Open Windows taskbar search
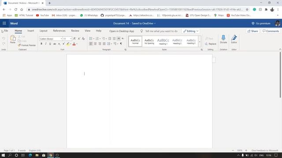Image resolution: width=282 pixels, height=158 pixels. click(x=10, y=155)
